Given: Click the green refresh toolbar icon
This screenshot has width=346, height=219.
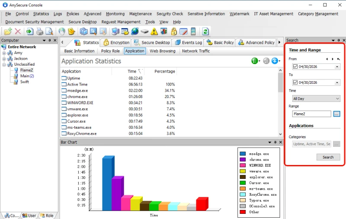Looking at the screenshot, I should [x=205, y=32].
